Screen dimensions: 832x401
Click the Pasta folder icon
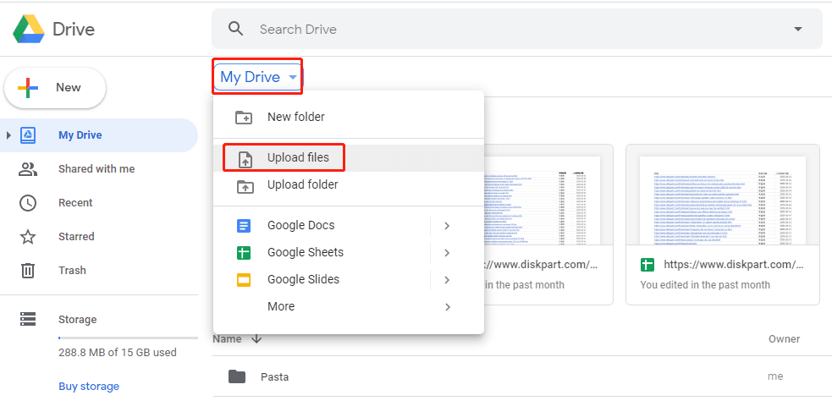pyautogui.click(x=237, y=376)
